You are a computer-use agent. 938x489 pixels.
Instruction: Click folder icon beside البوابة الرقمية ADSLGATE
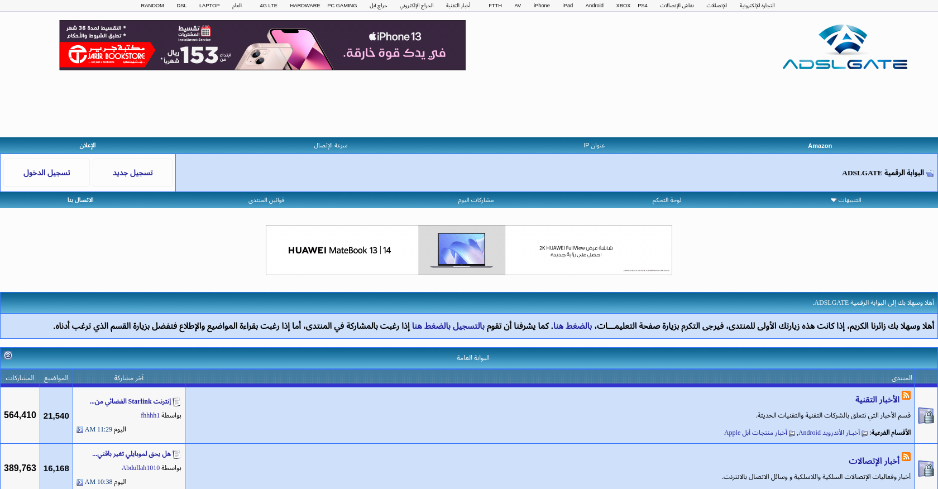pyautogui.click(x=930, y=173)
